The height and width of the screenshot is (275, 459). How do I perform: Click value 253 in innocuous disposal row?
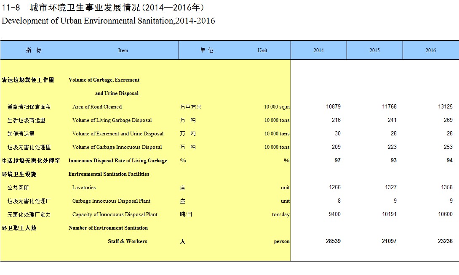(448, 147)
